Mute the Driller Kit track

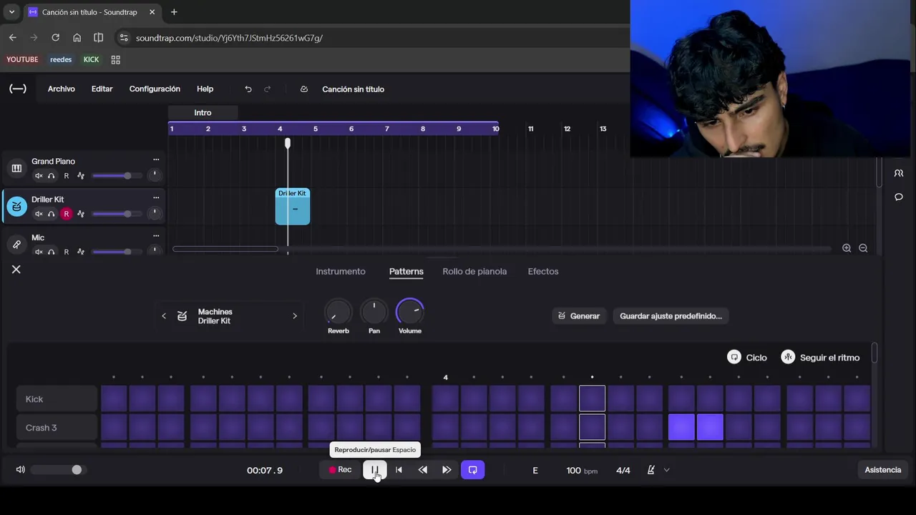point(39,214)
